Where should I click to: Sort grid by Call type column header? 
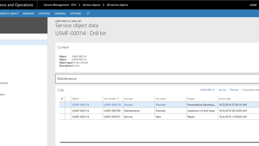pyautogui.click(x=128, y=99)
